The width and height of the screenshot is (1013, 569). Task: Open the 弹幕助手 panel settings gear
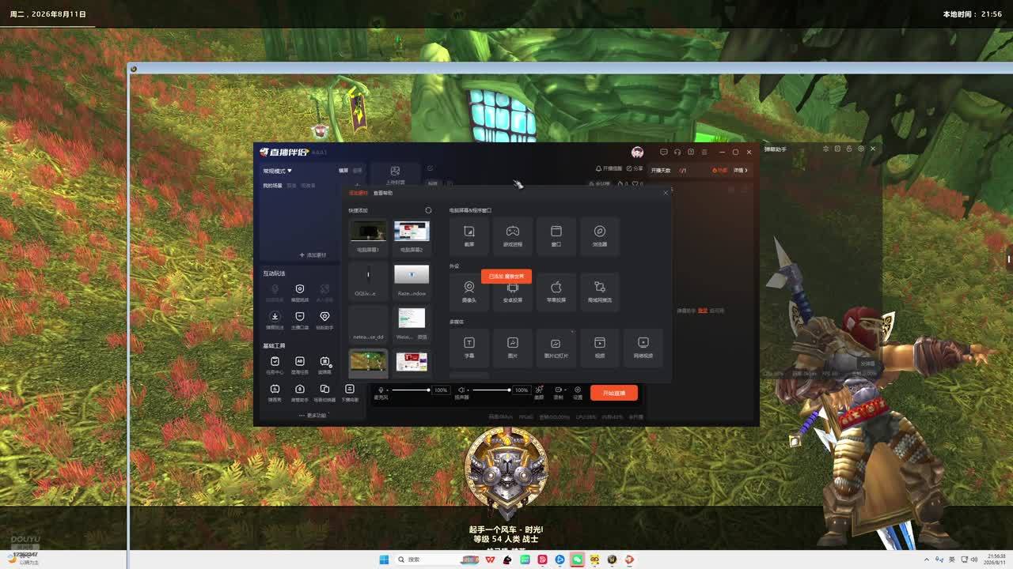coord(861,149)
